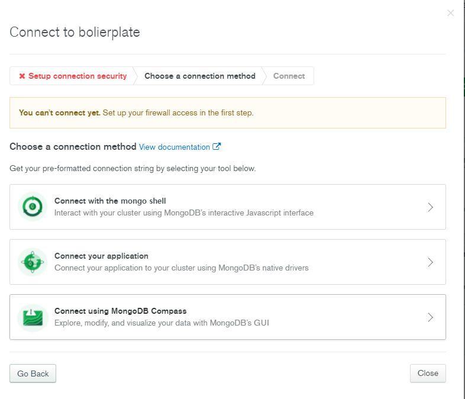The height and width of the screenshot is (399, 465).
Task: Click the red X icon on the security step
Action: 22,76
